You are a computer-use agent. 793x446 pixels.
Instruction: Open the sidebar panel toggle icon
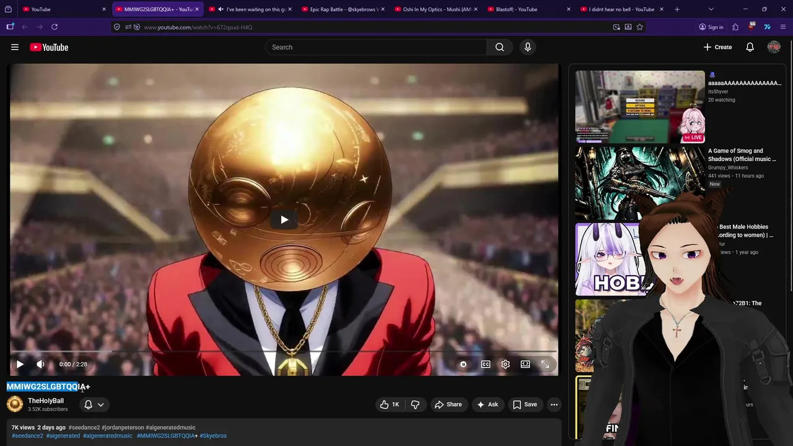[x=10, y=27]
